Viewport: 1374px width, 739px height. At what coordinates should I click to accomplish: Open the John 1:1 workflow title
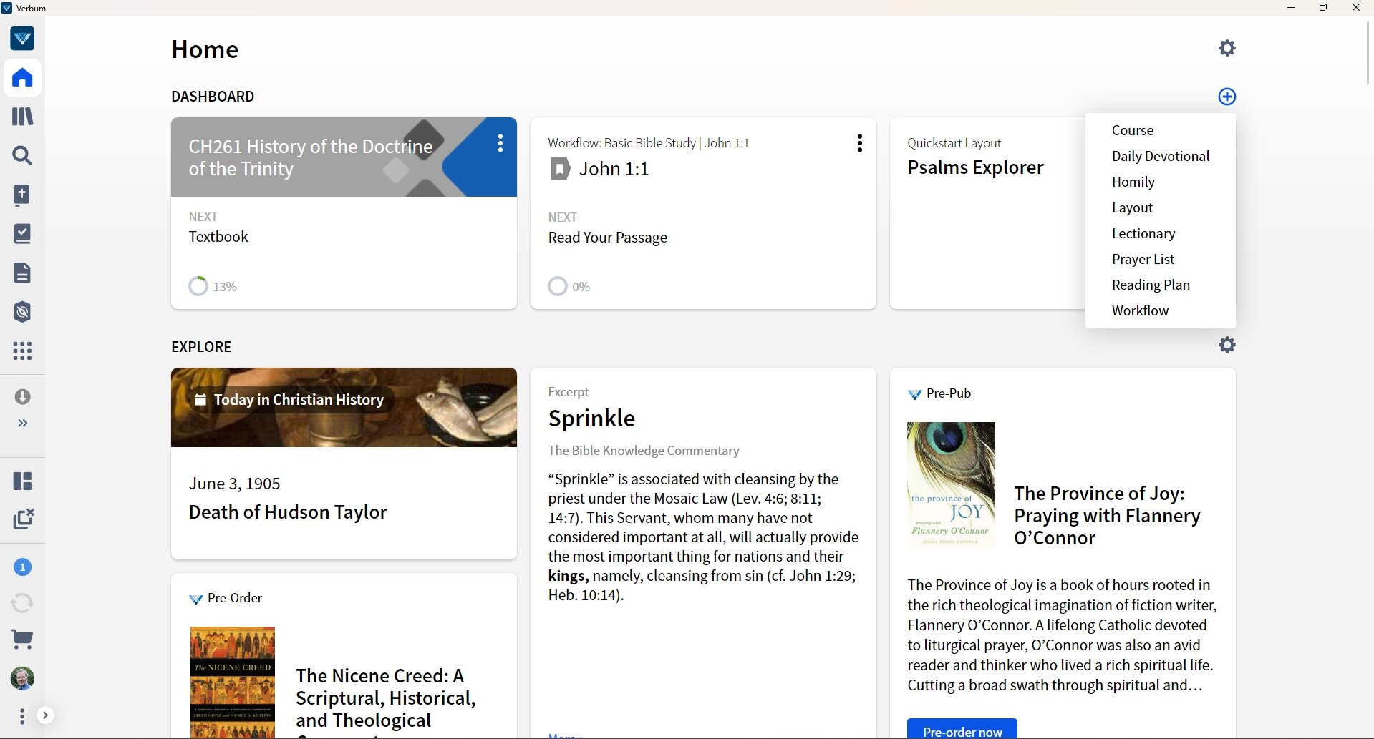coord(614,169)
